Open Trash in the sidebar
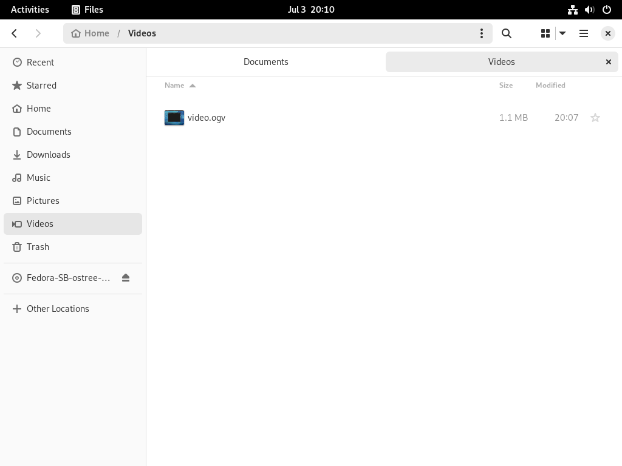This screenshot has width=622, height=466. pos(73,247)
